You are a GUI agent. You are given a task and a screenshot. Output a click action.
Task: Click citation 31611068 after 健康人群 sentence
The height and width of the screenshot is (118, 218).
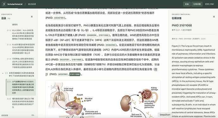point(103,35)
